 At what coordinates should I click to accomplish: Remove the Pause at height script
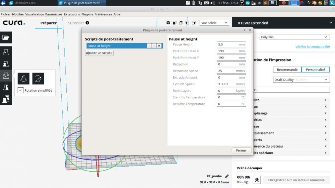tap(159, 46)
